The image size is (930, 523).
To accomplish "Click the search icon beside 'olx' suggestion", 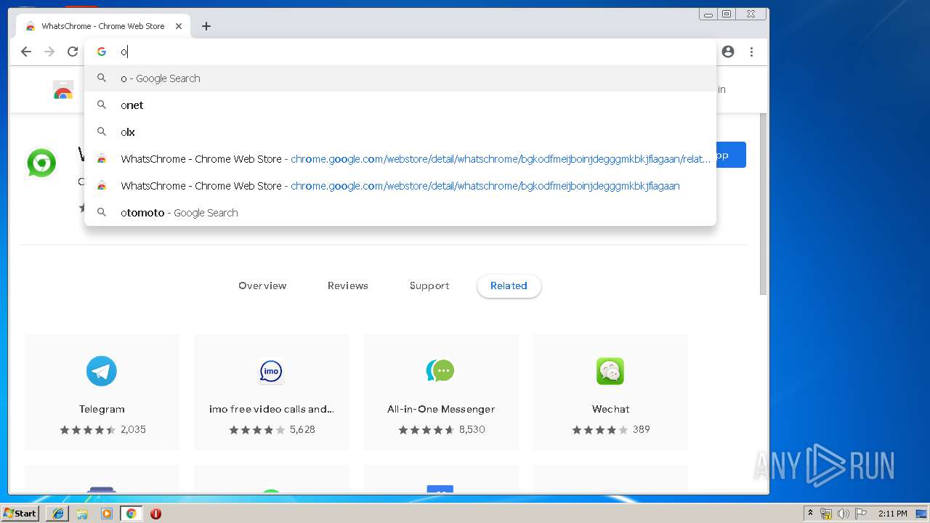I will coord(102,131).
